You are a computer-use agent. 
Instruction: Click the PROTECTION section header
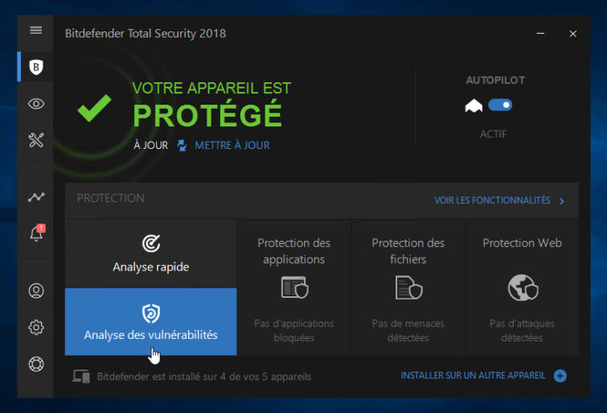pos(111,198)
